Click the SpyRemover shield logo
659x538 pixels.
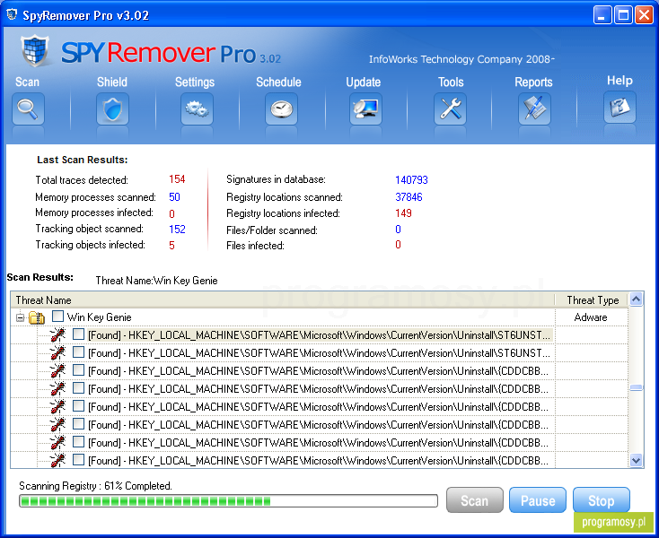[x=35, y=51]
